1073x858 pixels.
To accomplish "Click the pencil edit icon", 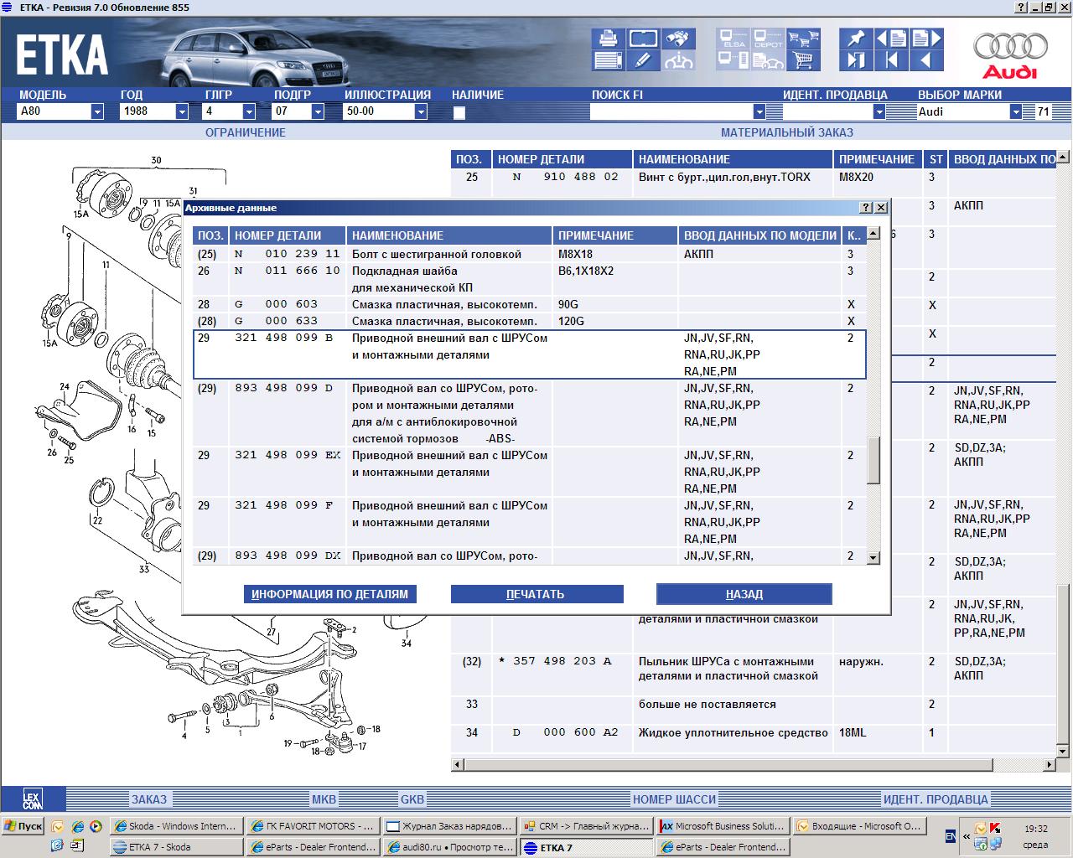I will (x=643, y=60).
